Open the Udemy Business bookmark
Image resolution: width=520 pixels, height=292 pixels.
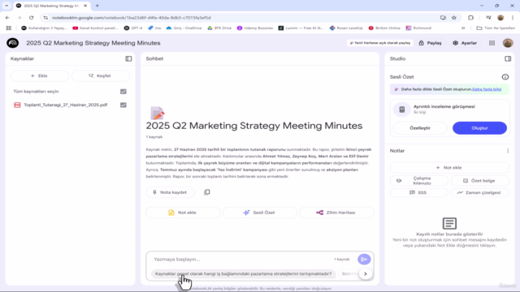255,28
